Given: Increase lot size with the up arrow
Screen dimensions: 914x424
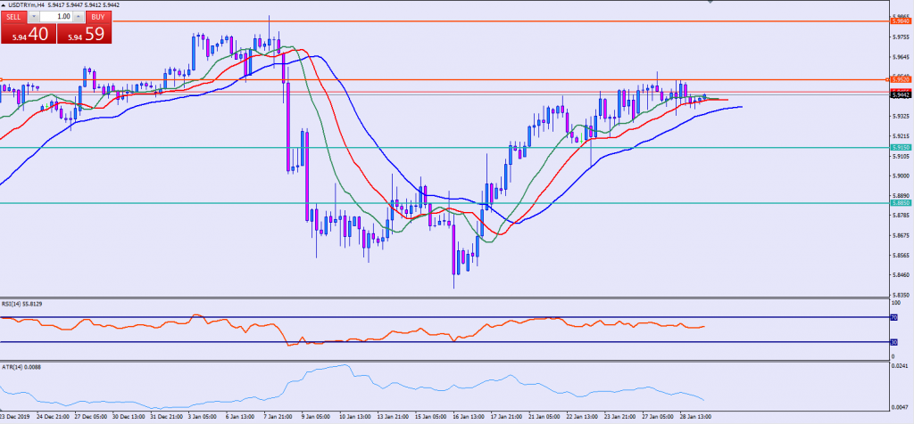Looking at the screenshot, I should coord(78,17).
